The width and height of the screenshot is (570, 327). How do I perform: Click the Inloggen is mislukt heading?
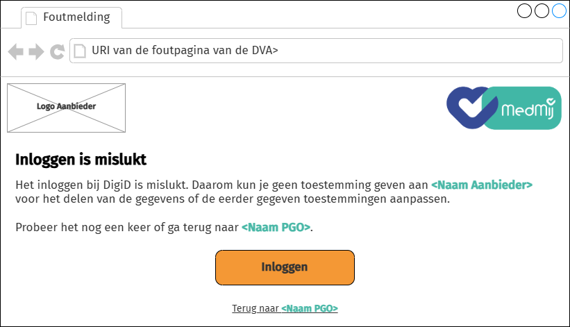81,160
